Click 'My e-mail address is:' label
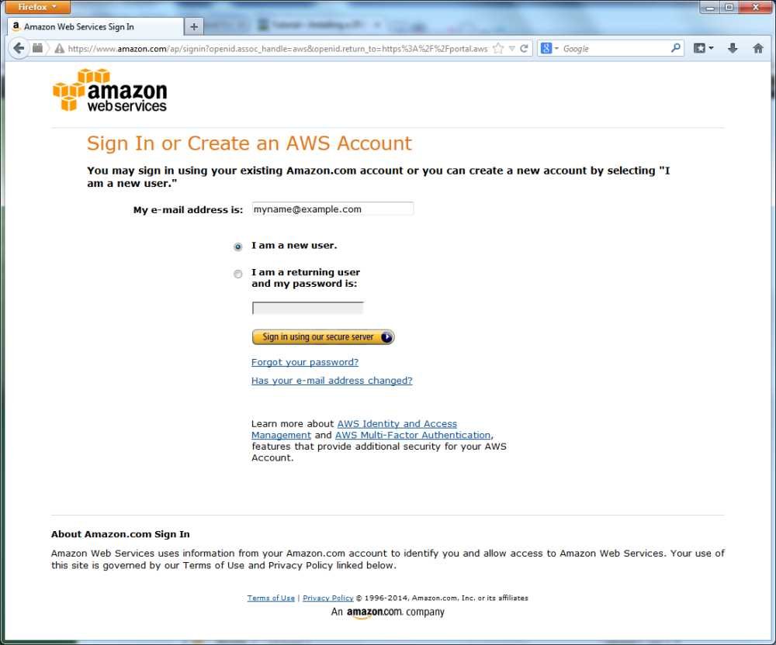Screen dimensions: 776x645 [x=188, y=209]
